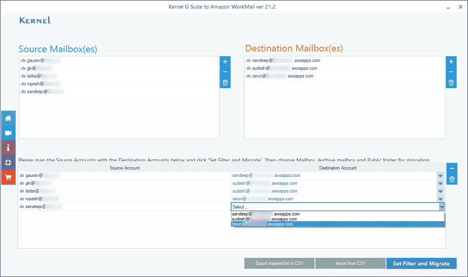The image size is (468, 277).
Task: Expand destination dropdown for rupesh row
Action: tap(440, 199)
